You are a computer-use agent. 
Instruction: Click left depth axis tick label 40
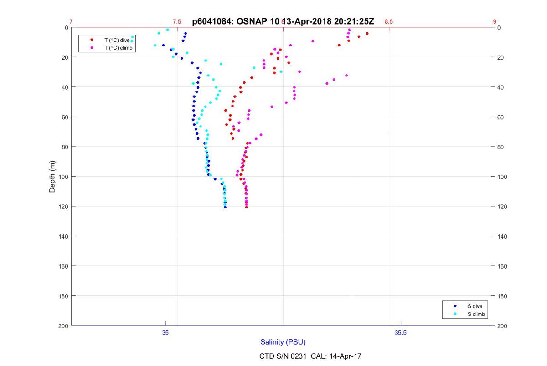pos(65,87)
